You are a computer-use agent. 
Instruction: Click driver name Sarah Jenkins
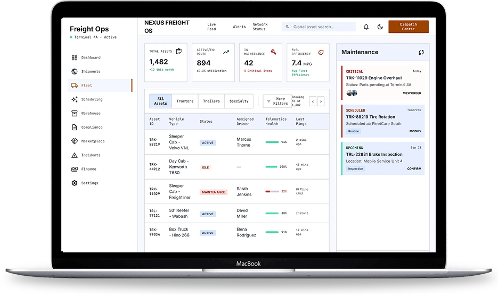[x=243, y=192]
